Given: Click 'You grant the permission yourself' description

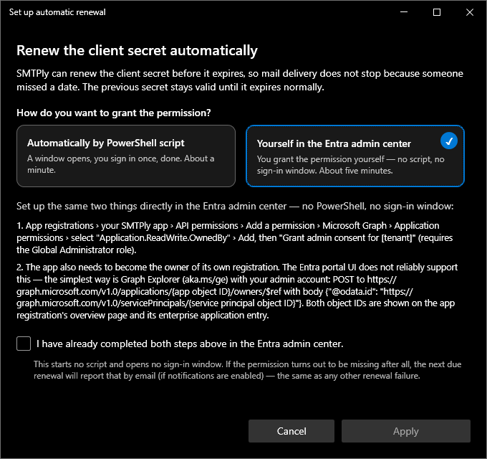Looking at the screenshot, I should [350, 165].
